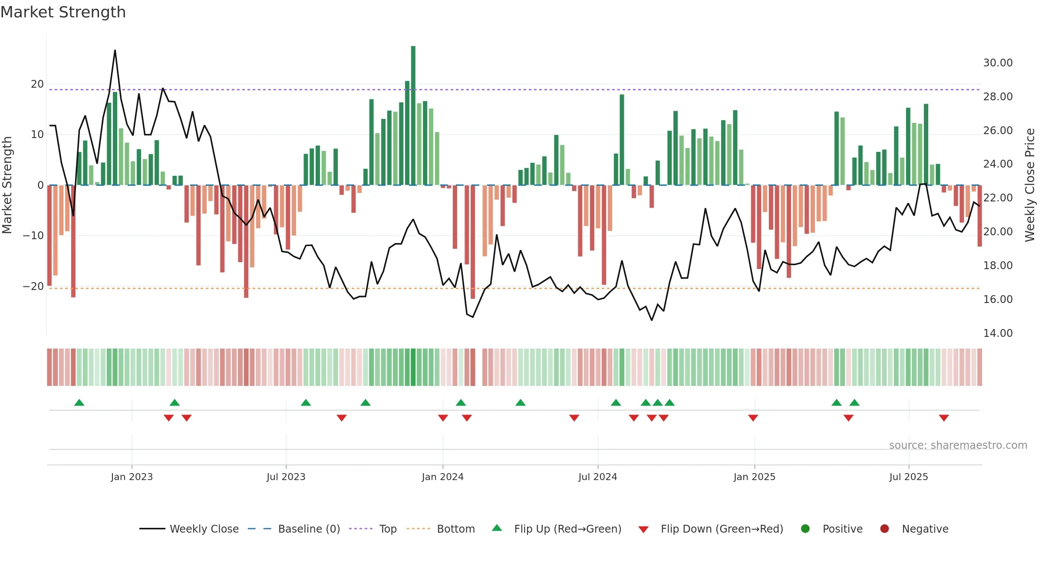Click the Flip Down triangle at Jan 2025
Image resolution: width=1042 pixels, height=586 pixels.
pos(753,418)
